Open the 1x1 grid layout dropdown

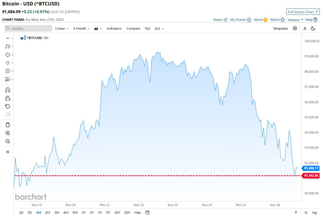click(159, 28)
